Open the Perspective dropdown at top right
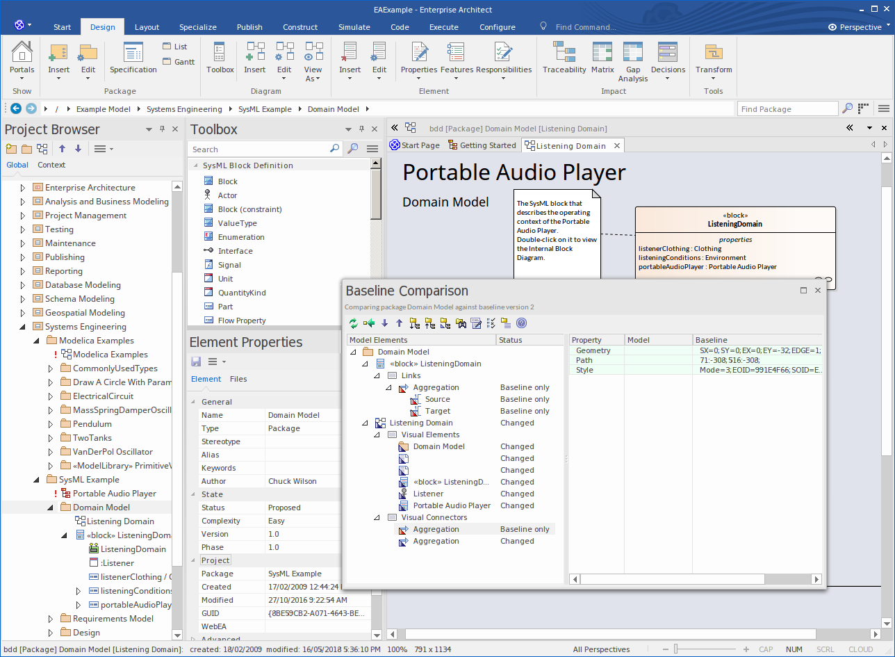Image resolution: width=895 pixels, height=657 pixels. coord(860,27)
